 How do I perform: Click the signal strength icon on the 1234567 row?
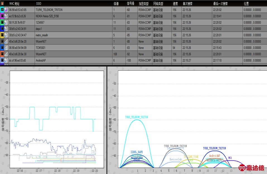(6, 22)
